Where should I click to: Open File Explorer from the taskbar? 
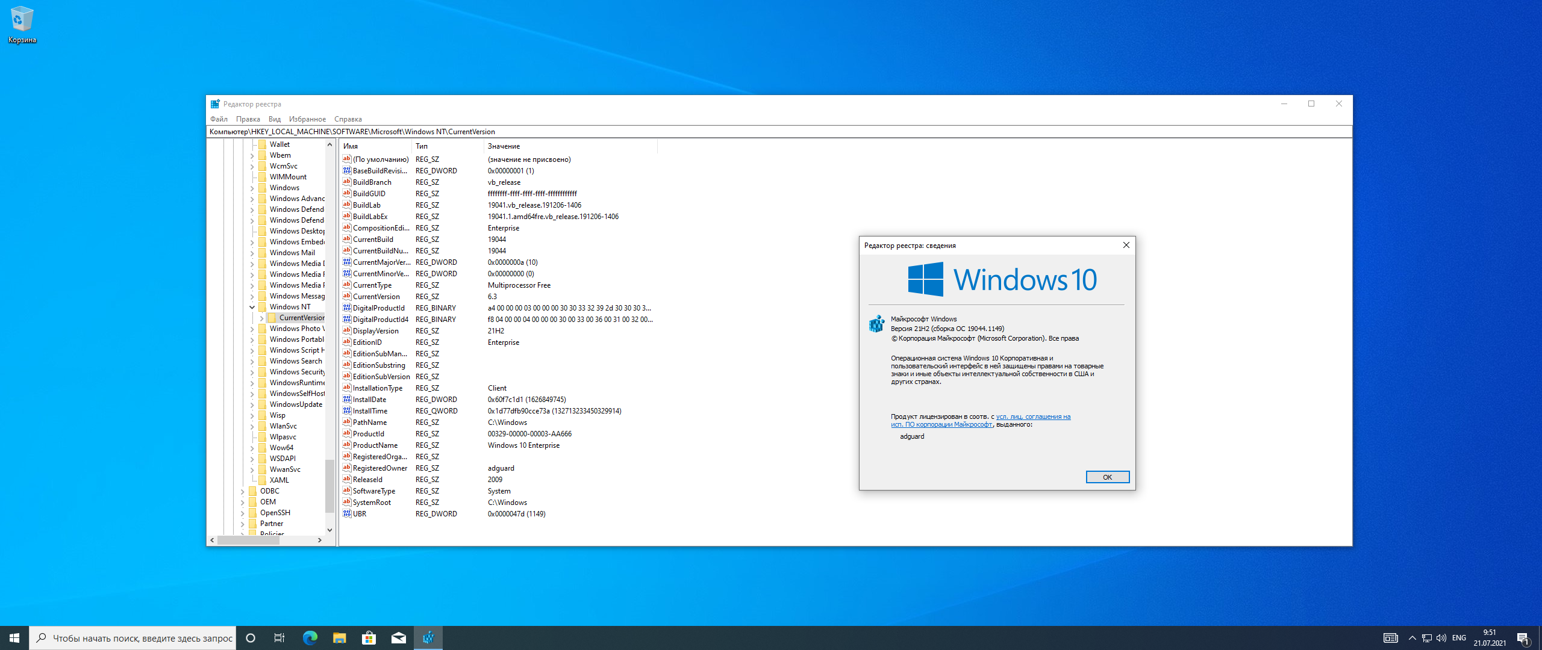click(x=339, y=638)
